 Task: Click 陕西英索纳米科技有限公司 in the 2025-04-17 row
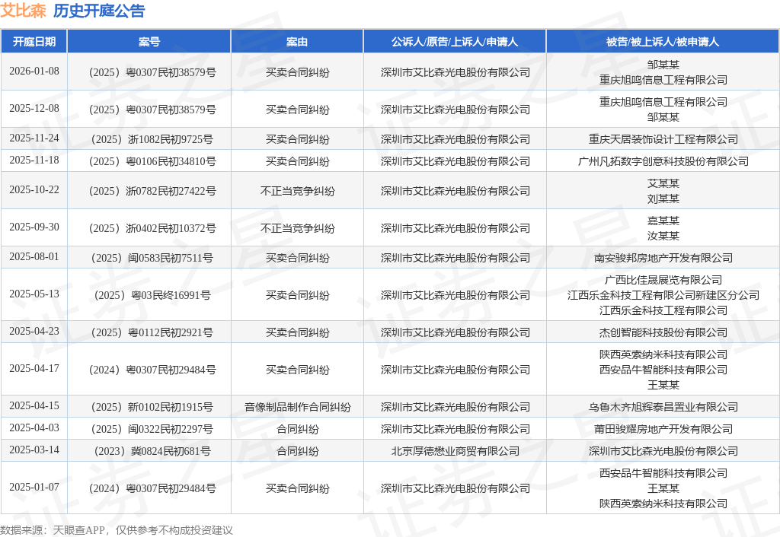tap(663, 354)
